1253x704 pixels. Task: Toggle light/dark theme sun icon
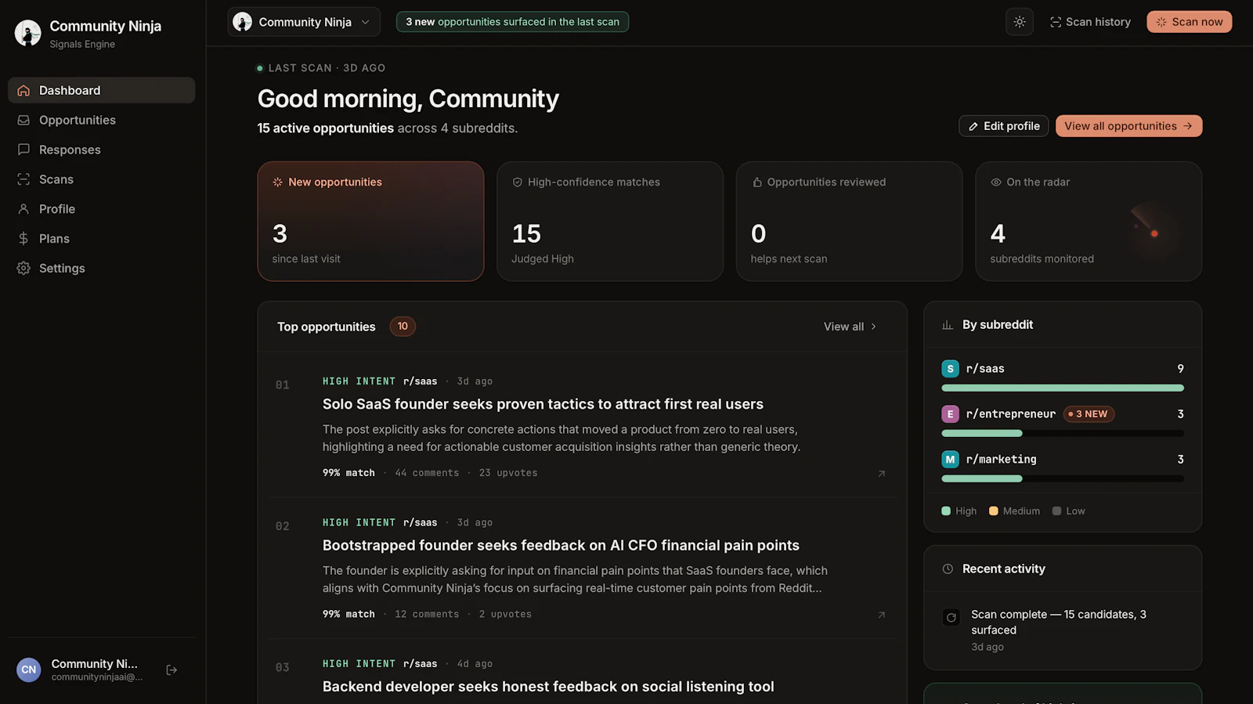click(1020, 22)
